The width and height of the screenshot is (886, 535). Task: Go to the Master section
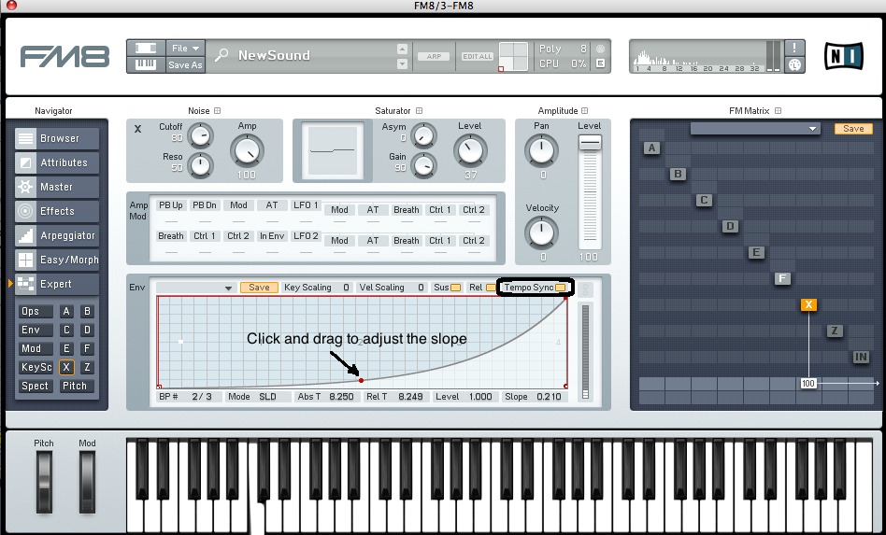pyautogui.click(x=56, y=187)
